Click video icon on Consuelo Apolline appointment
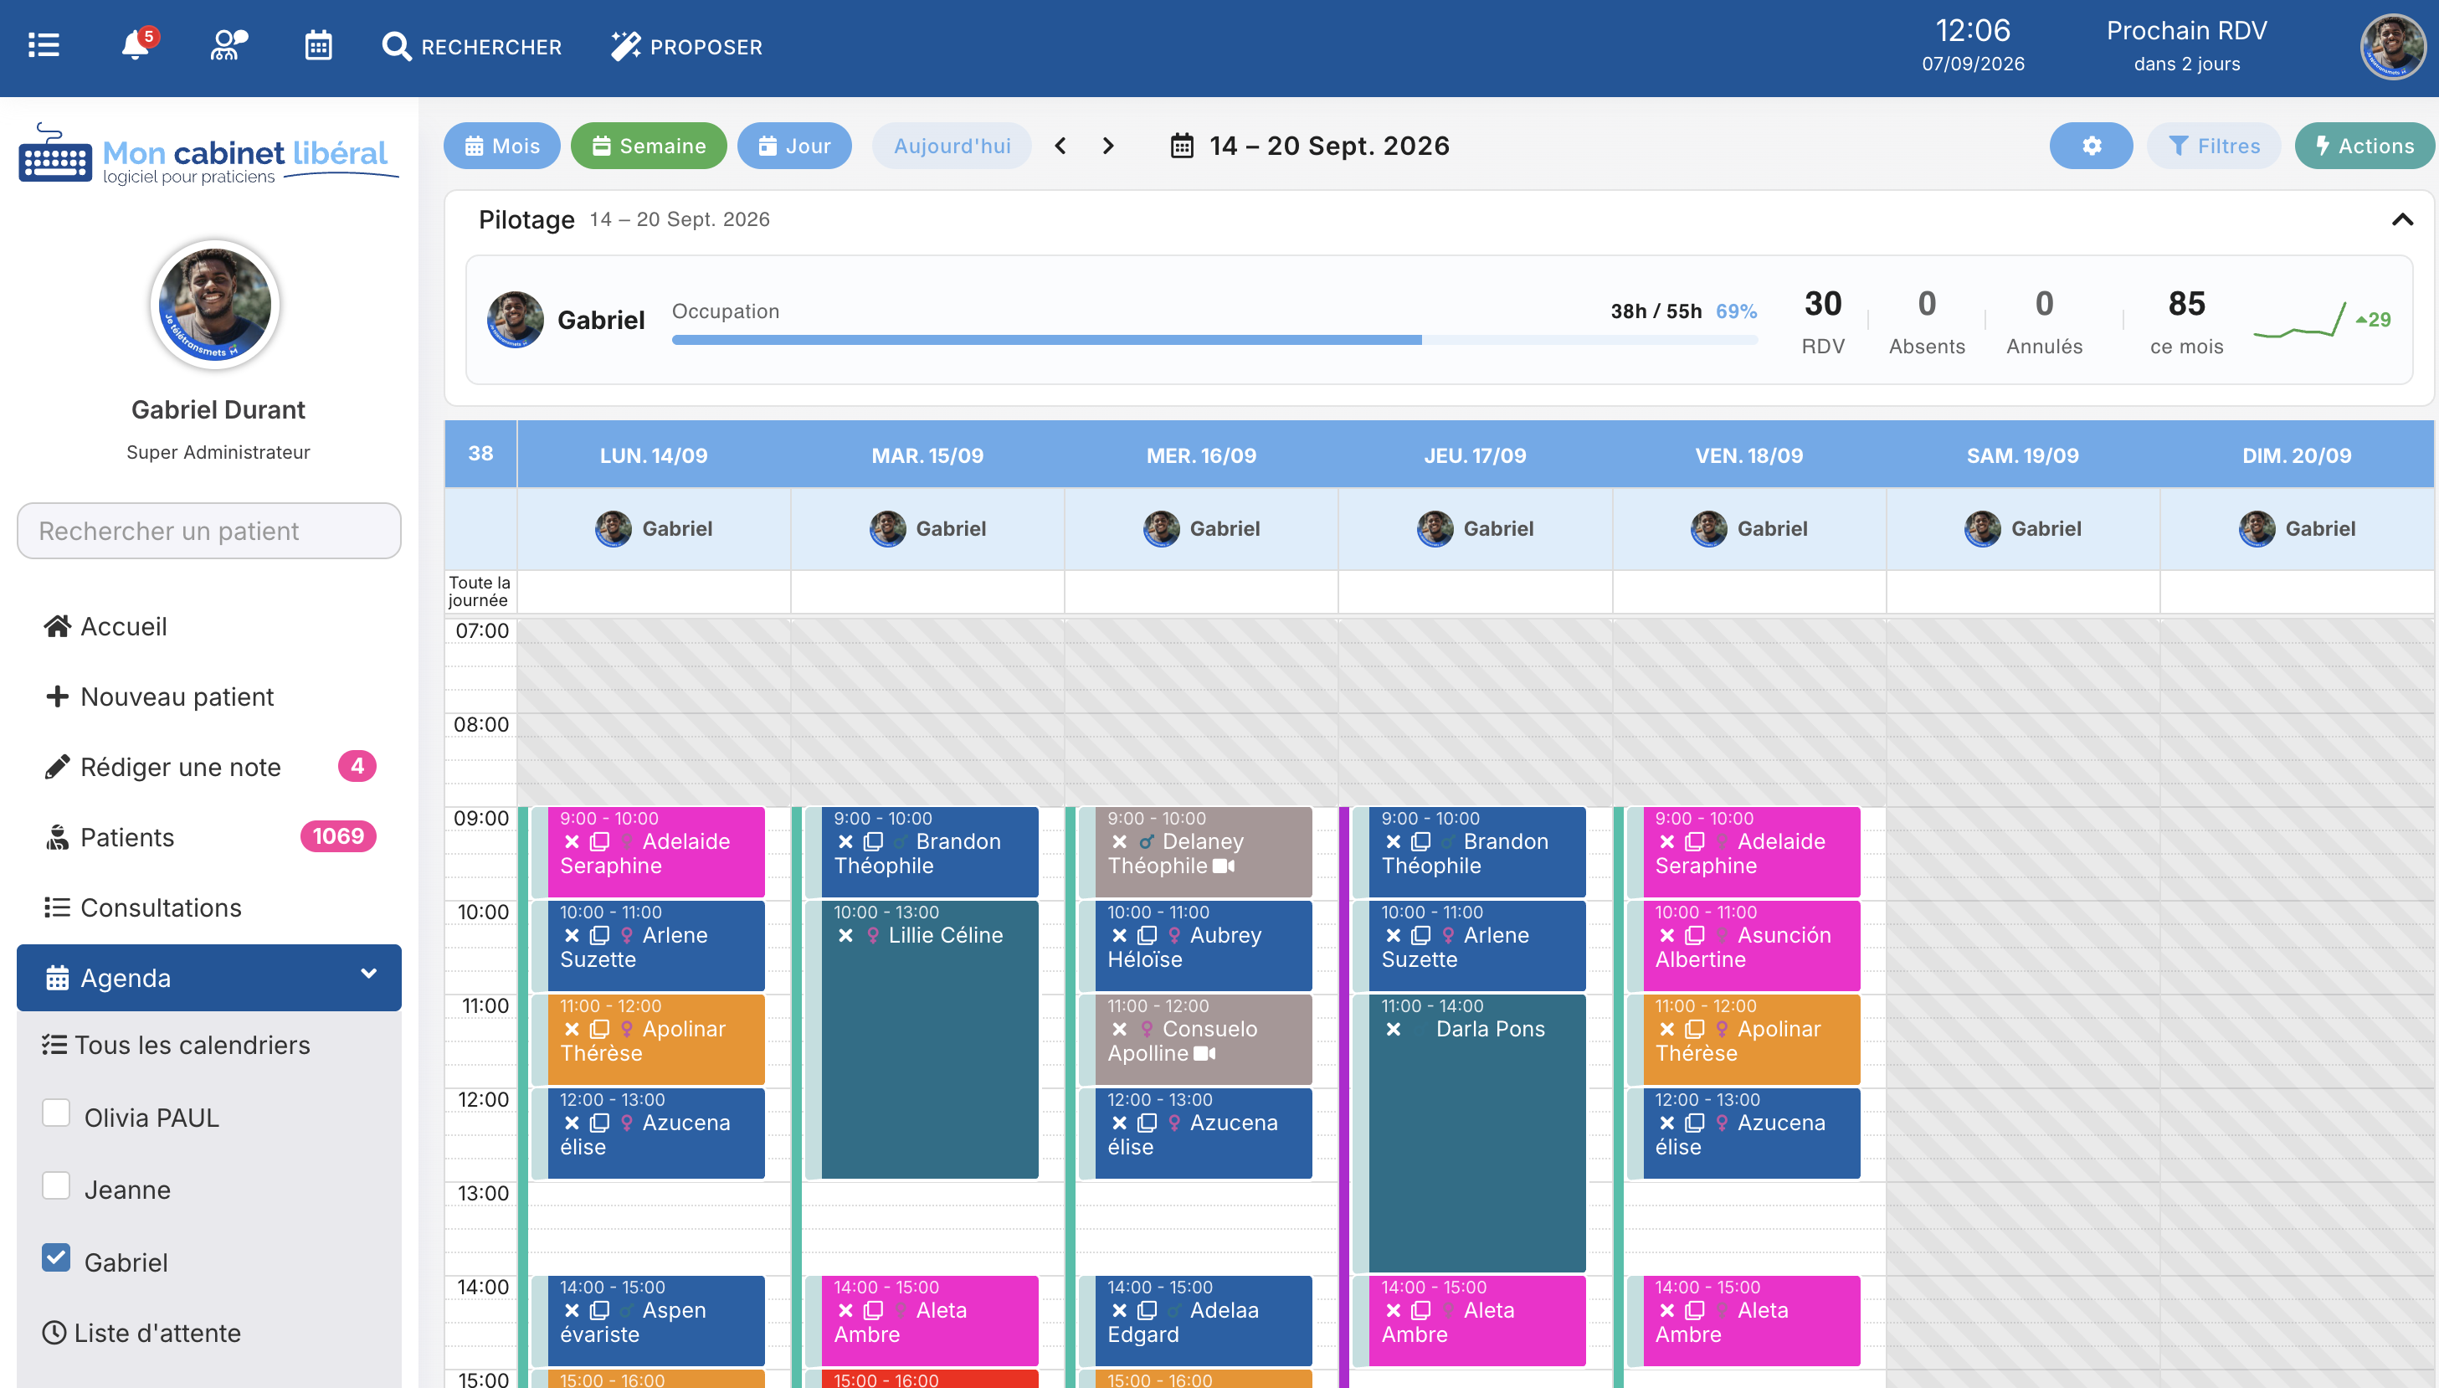This screenshot has height=1388, width=2439. tap(1204, 1054)
